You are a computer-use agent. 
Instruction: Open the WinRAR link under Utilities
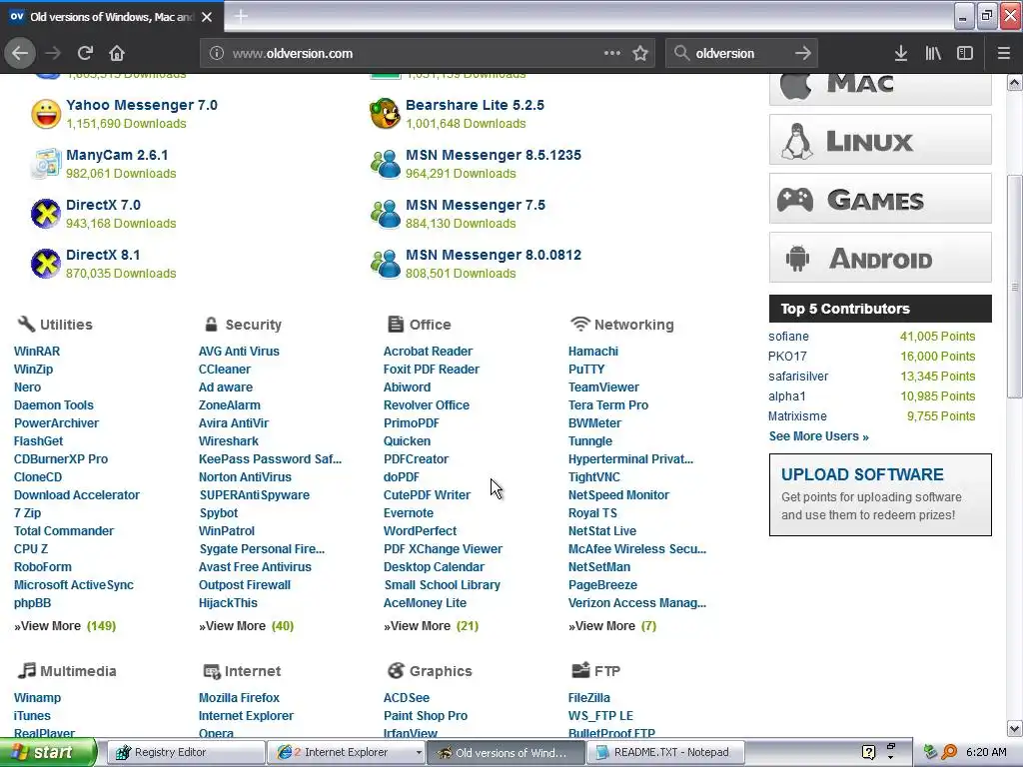37,351
